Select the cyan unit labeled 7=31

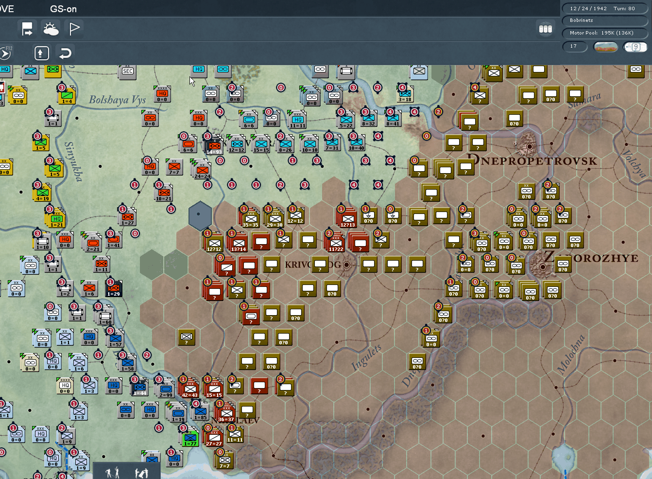point(332,142)
